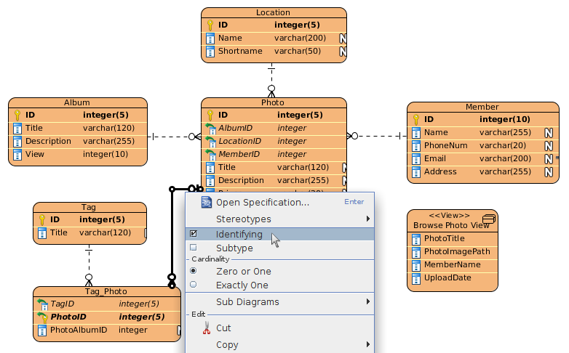Enable the Subtype checkbox

193,248
